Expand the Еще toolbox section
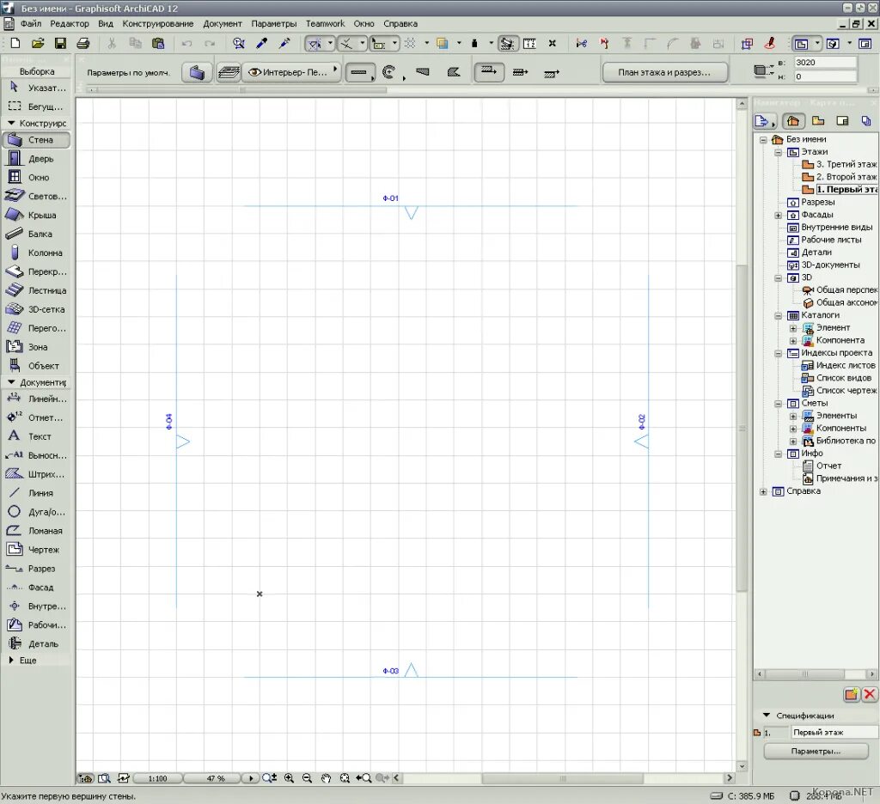Image resolution: width=880 pixels, height=804 pixels. pos(10,661)
